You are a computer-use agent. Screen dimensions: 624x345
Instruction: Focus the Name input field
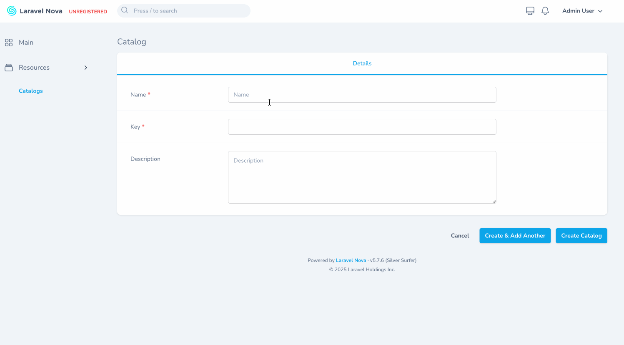coord(362,95)
